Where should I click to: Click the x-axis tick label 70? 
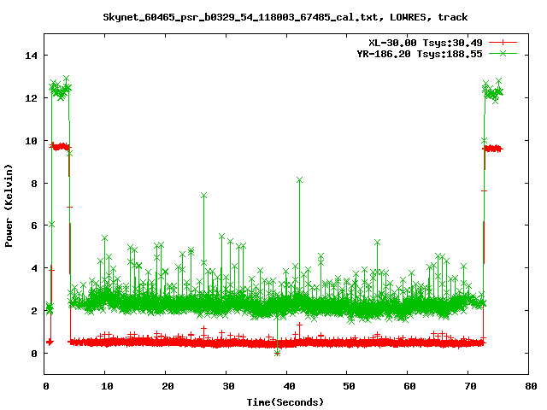pos(471,386)
